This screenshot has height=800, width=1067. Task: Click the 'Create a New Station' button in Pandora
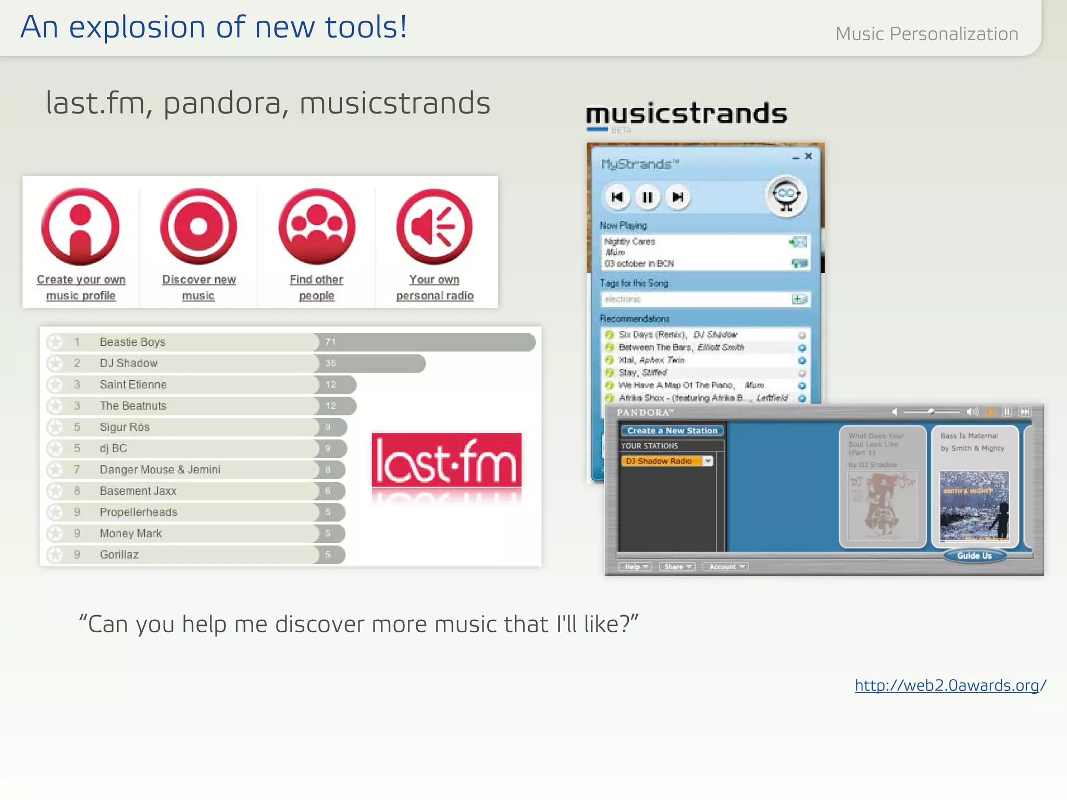coord(672,431)
